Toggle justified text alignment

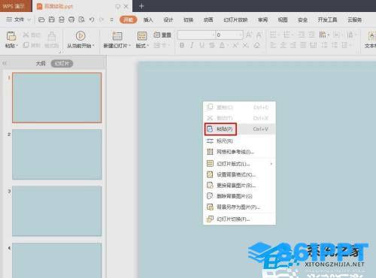(303, 45)
